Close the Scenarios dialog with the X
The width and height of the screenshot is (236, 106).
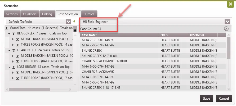click(230, 5)
